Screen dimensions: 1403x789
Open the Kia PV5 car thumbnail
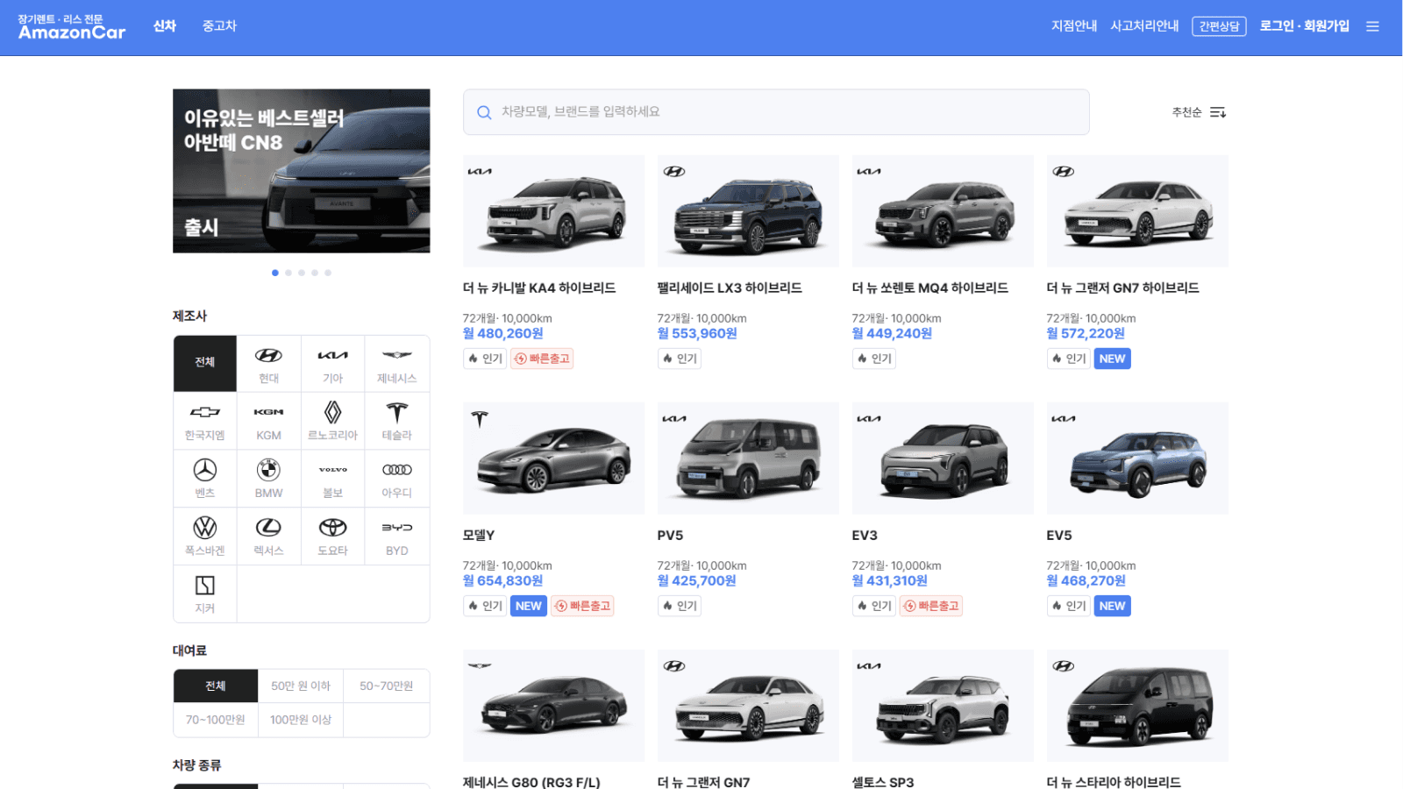(748, 458)
